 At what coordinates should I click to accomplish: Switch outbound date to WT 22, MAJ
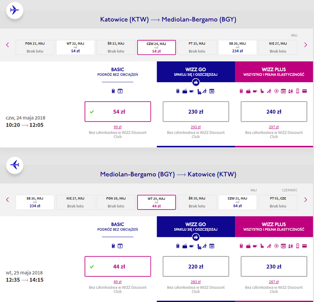pos(75,47)
